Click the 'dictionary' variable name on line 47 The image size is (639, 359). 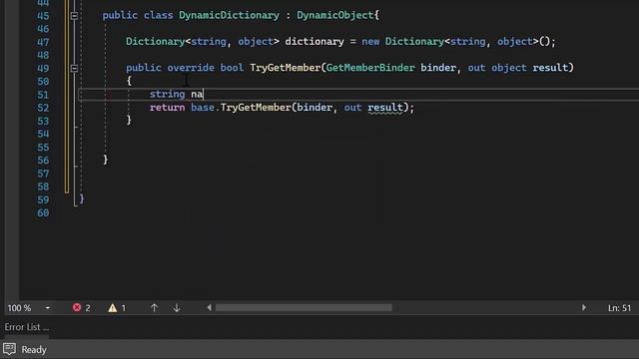[315, 42]
